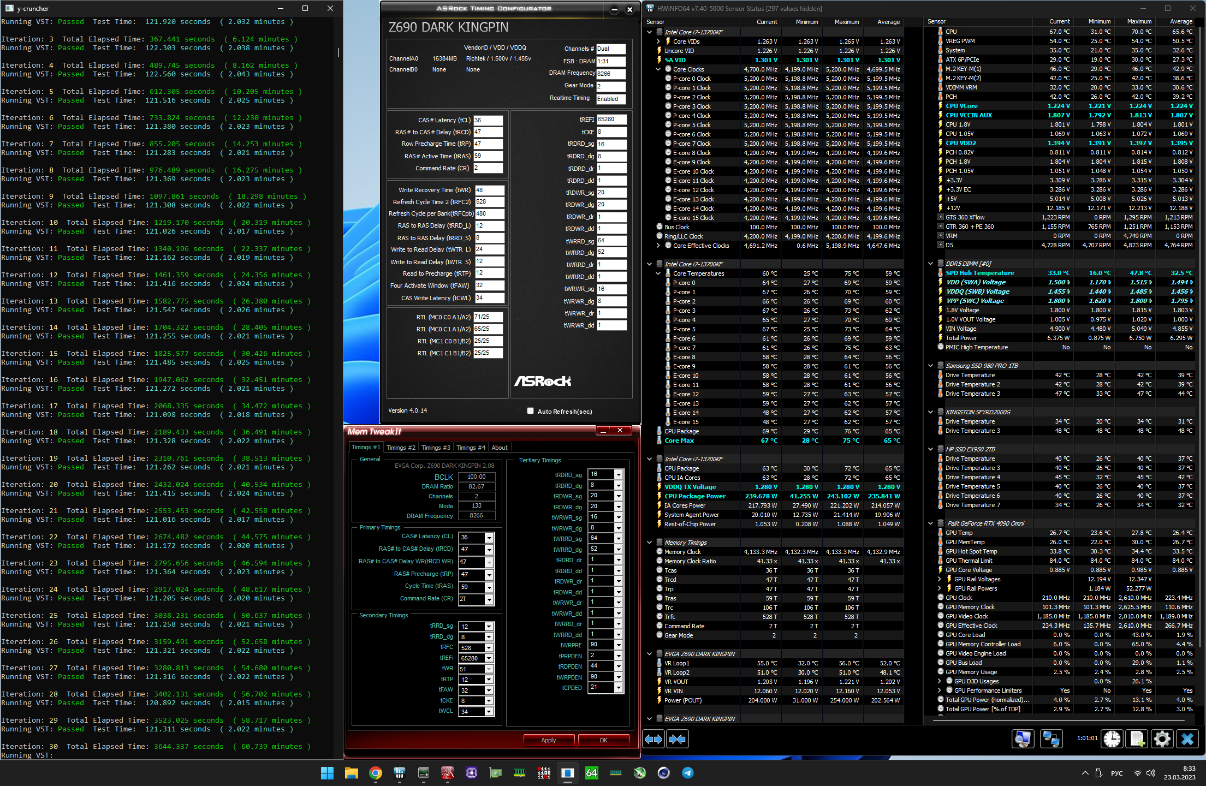Click the blue X close-sensors icon
1206x786 pixels.
[x=1187, y=739]
